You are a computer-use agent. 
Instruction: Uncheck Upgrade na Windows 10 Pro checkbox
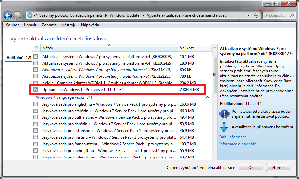point(36,90)
